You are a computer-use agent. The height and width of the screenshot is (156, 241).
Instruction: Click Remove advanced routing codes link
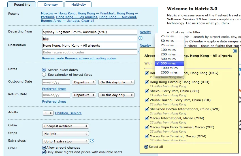pos(90,58)
